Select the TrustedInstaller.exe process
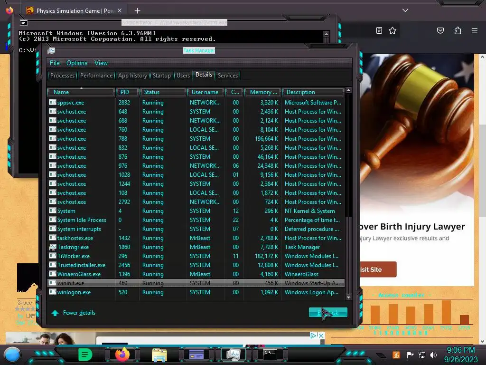This screenshot has width=486, height=365. (x=196, y=265)
